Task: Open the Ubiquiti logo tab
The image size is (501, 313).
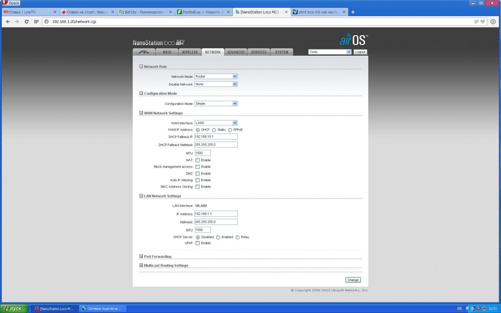Action: coord(144,52)
